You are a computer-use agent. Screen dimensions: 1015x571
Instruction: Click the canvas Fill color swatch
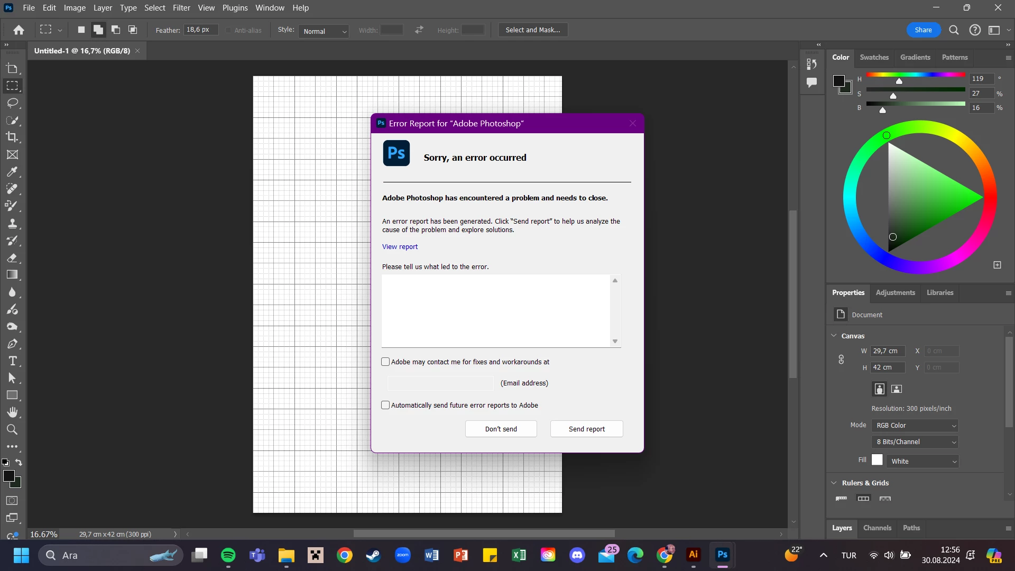[877, 461]
